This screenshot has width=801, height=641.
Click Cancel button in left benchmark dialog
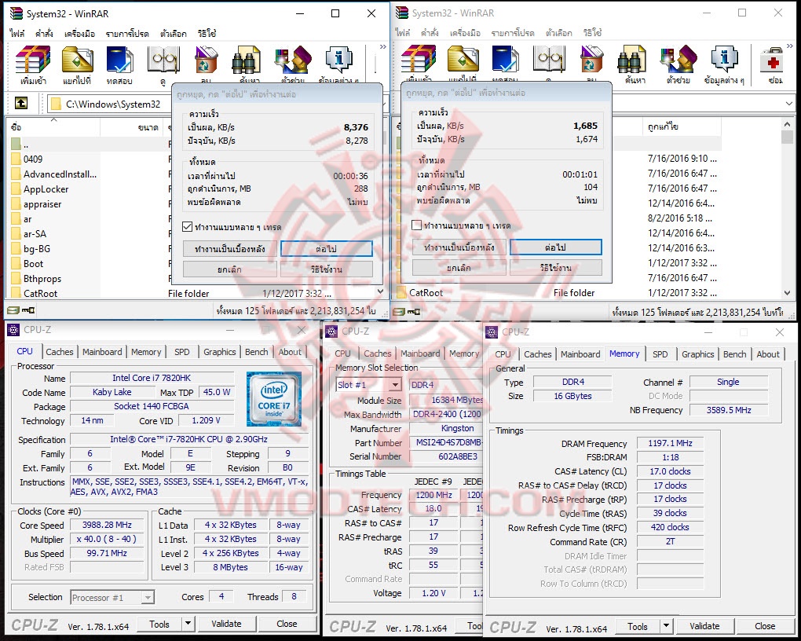[x=230, y=269]
